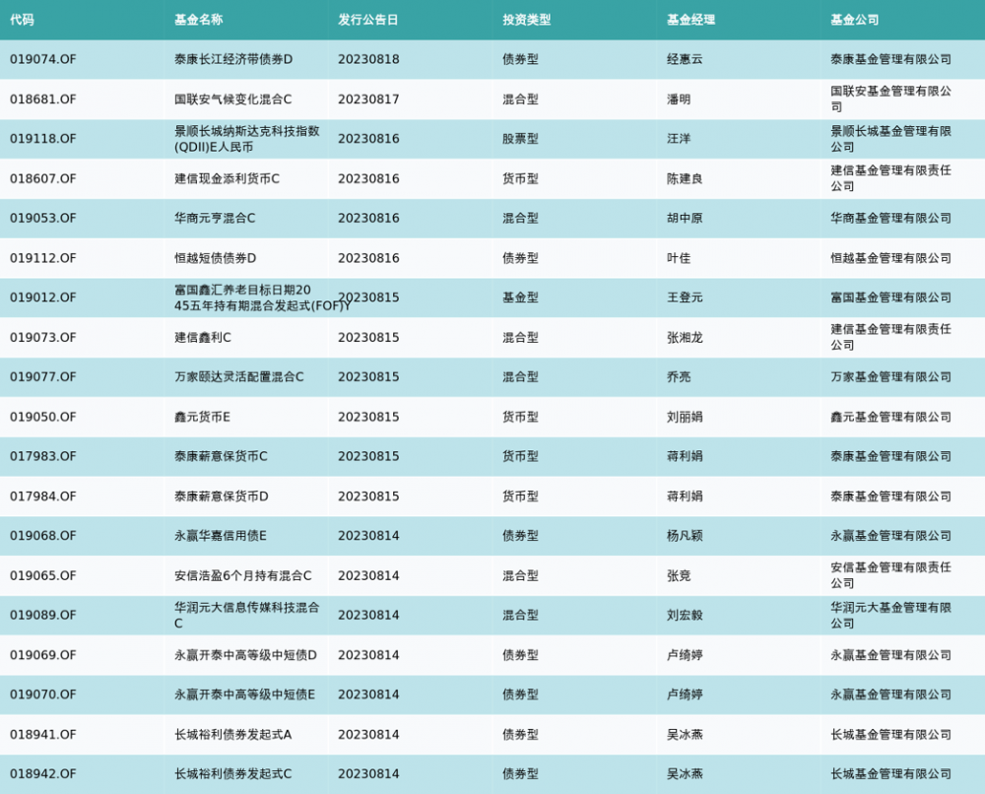This screenshot has height=794, width=985.
Task: Click manager name 胡中原
Action: point(685,218)
